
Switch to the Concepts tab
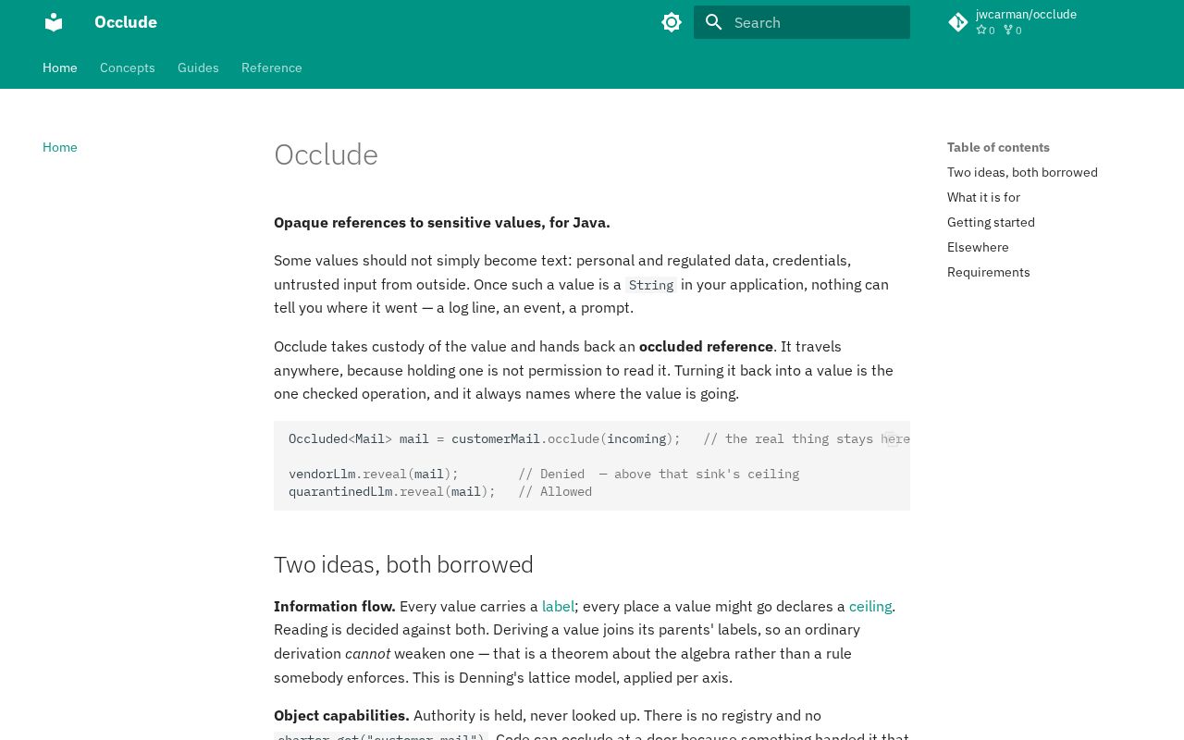(128, 68)
